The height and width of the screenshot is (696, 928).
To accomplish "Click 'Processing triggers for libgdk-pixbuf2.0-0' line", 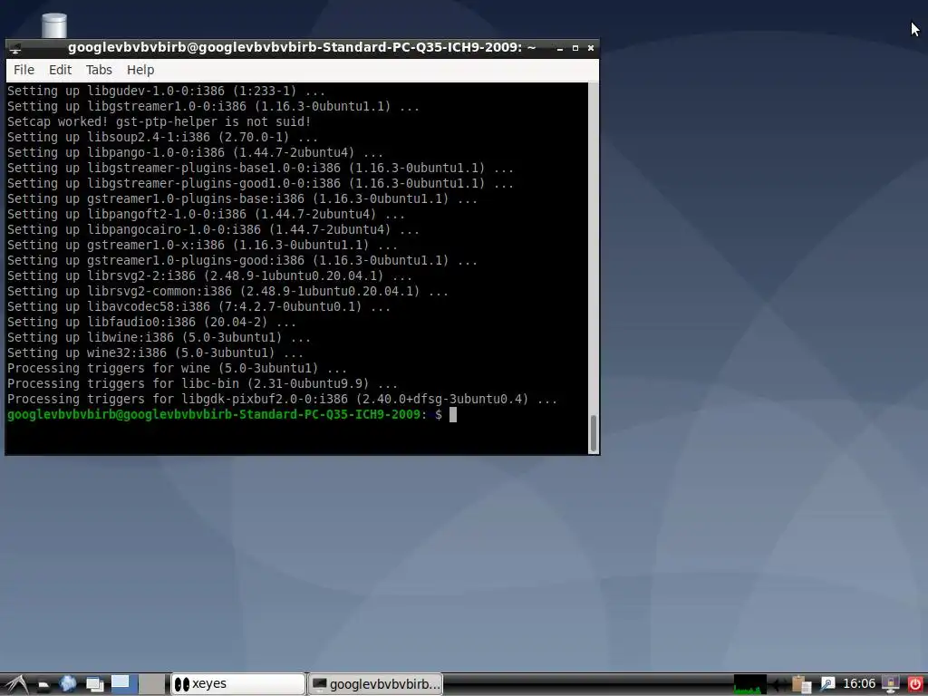I will coord(282,400).
